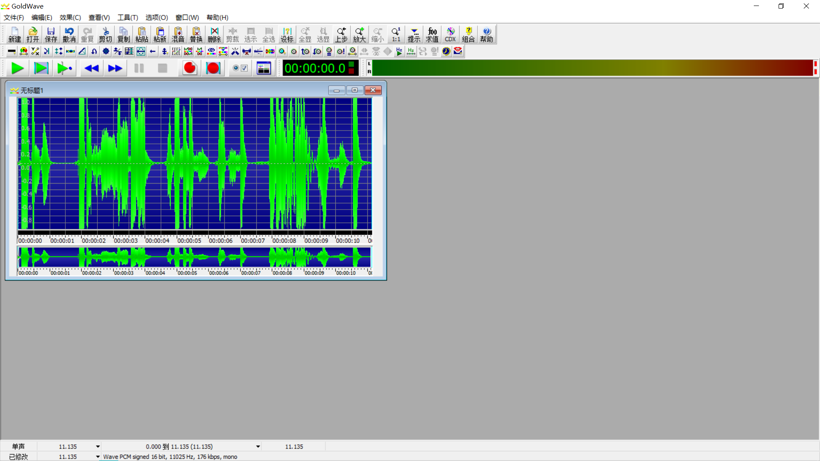The image size is (820, 461).
Task: Save the sound with 保存
Action: point(51,35)
